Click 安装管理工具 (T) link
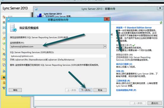164x108 pixels. [x=124, y=45]
